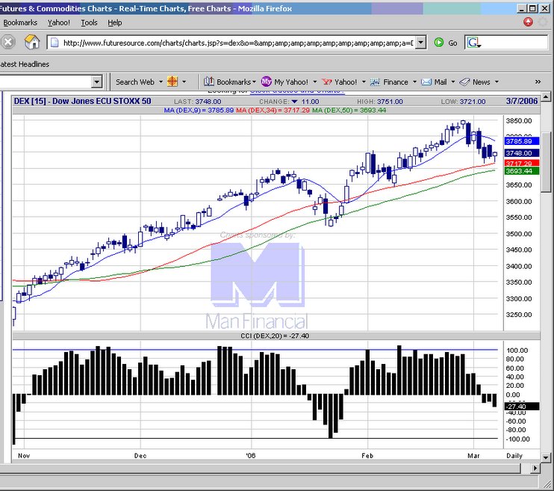
Task: Open the Yahoo! menu
Action: click(x=59, y=22)
